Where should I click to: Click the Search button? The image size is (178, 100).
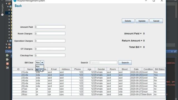[x=125, y=62]
